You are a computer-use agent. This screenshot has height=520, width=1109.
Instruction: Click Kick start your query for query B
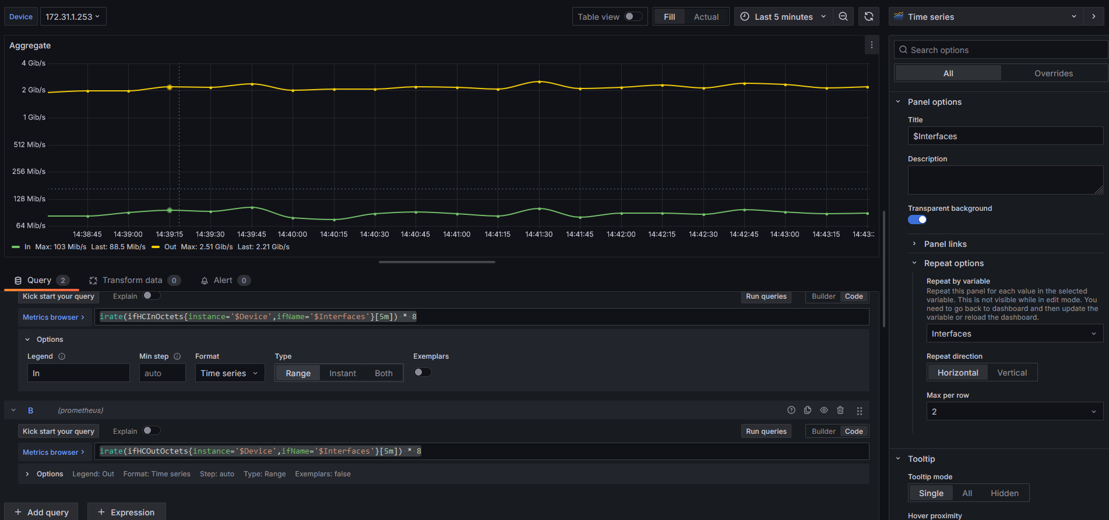58,431
